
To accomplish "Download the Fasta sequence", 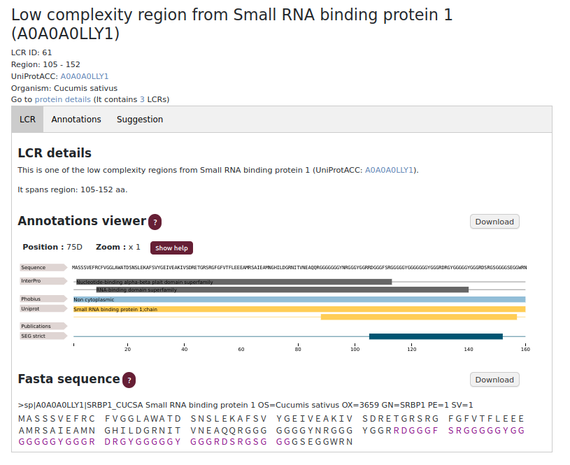I will click(x=494, y=380).
